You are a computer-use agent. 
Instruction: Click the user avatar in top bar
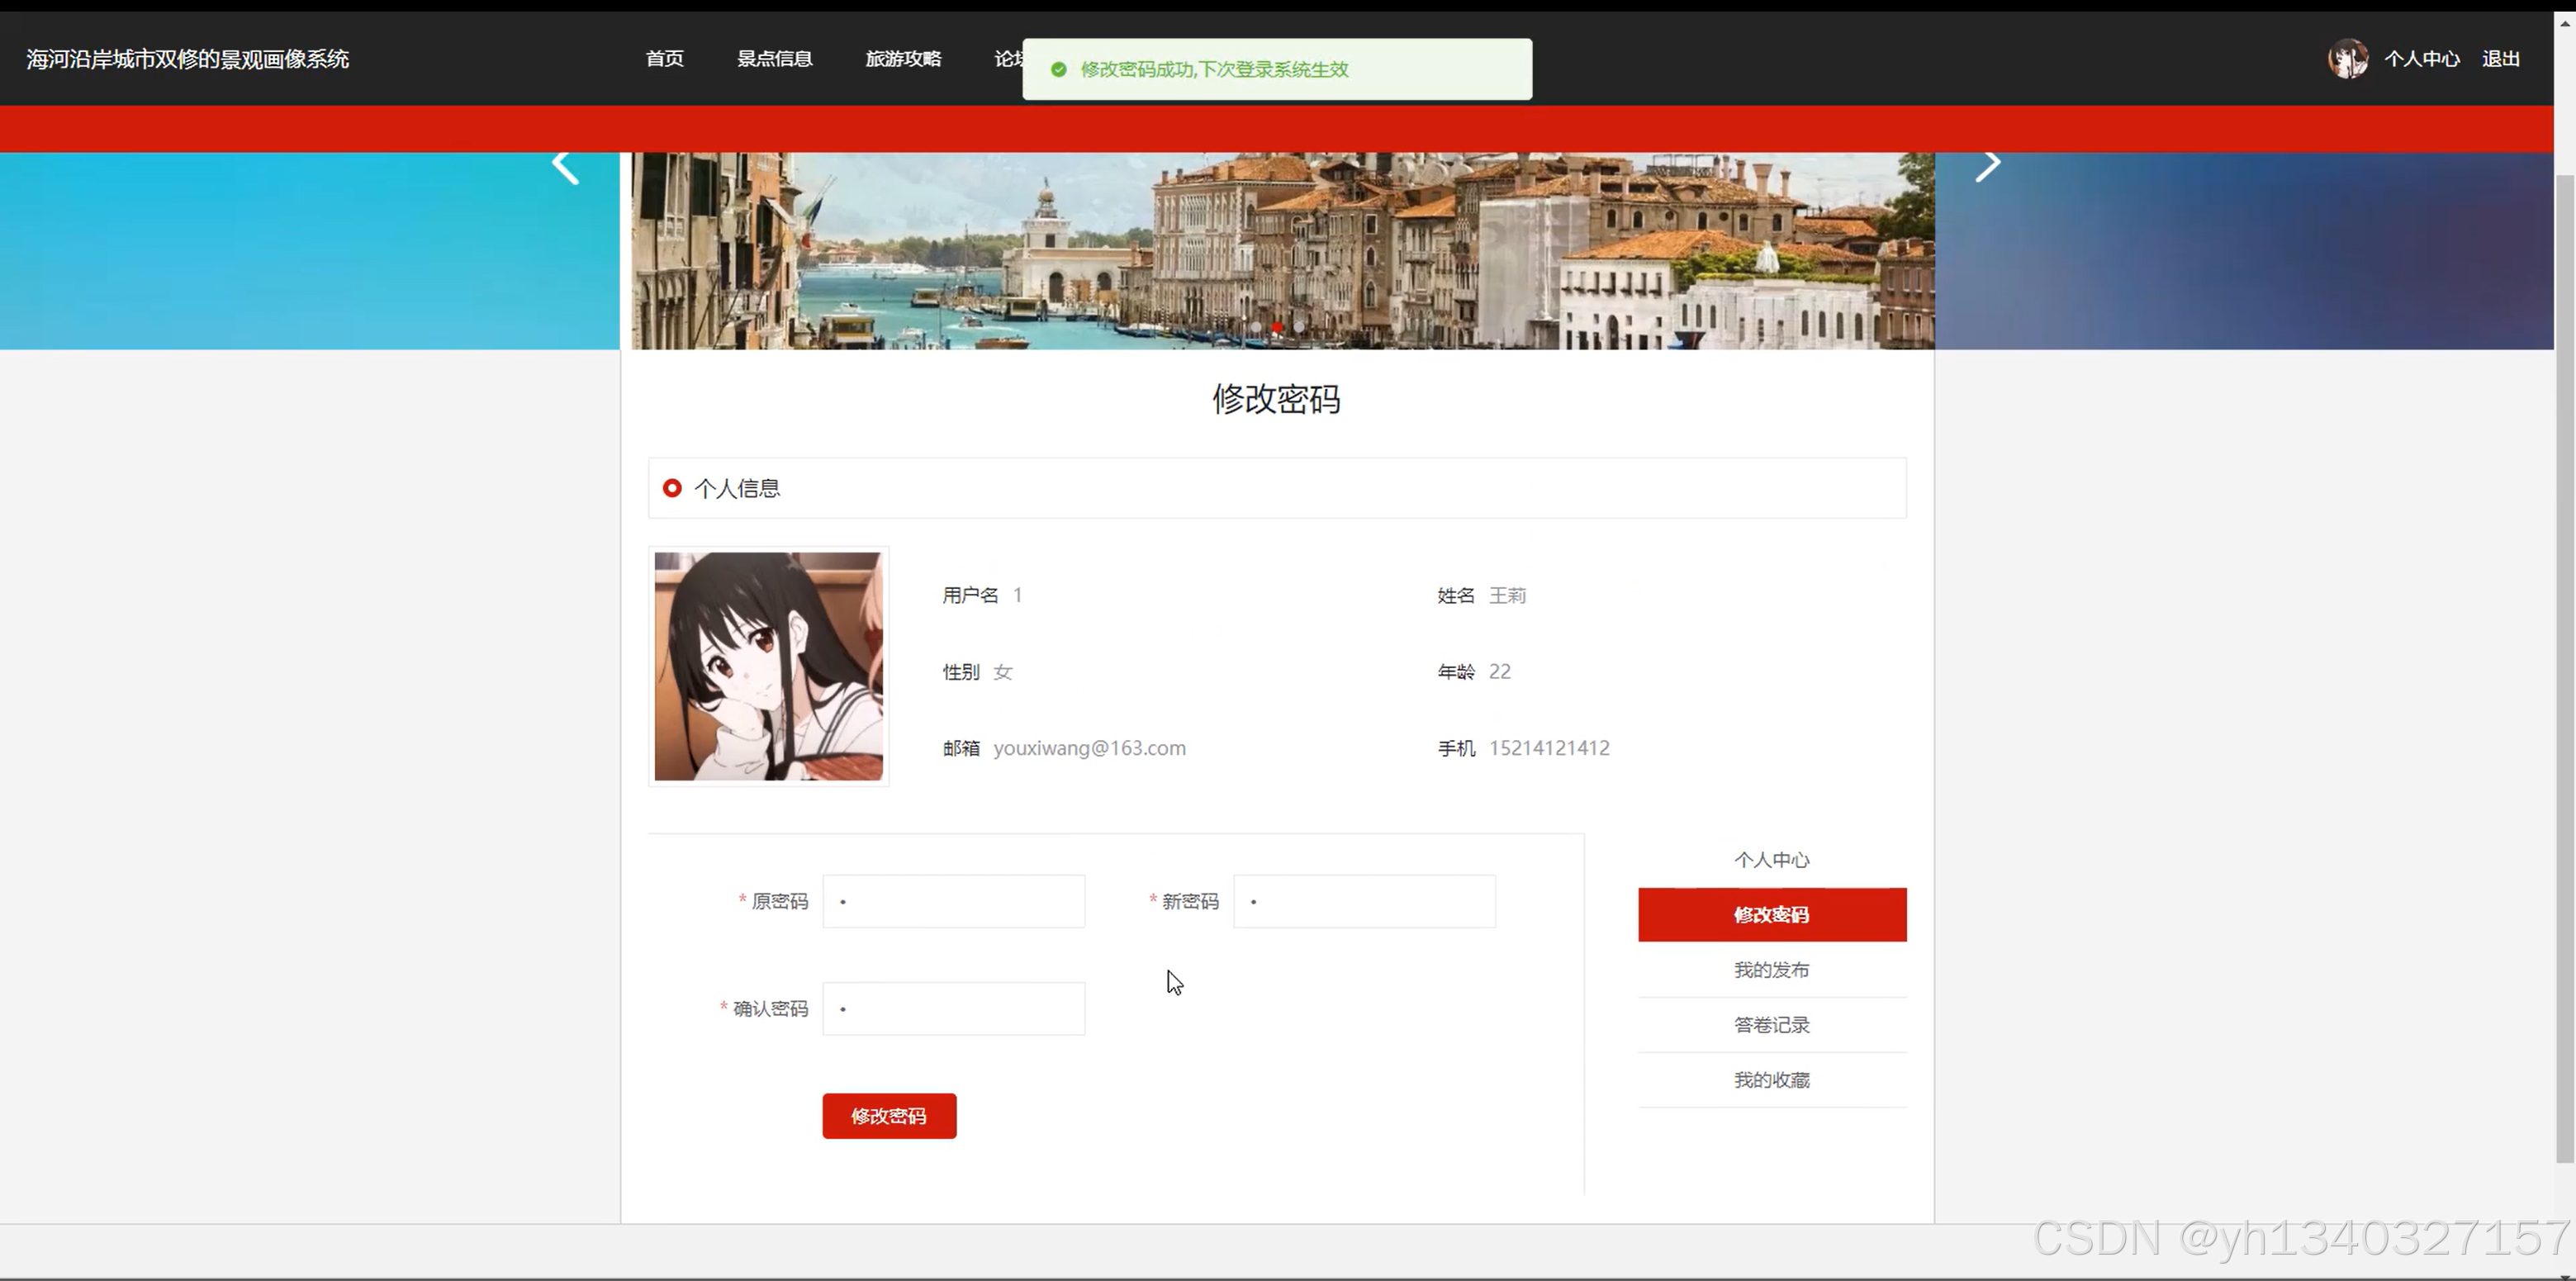[x=2347, y=59]
